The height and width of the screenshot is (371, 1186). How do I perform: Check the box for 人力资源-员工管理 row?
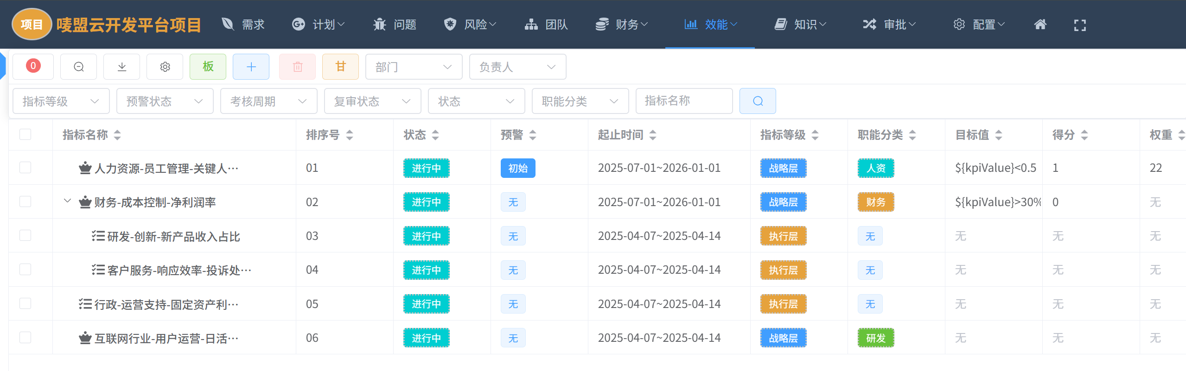coord(26,168)
